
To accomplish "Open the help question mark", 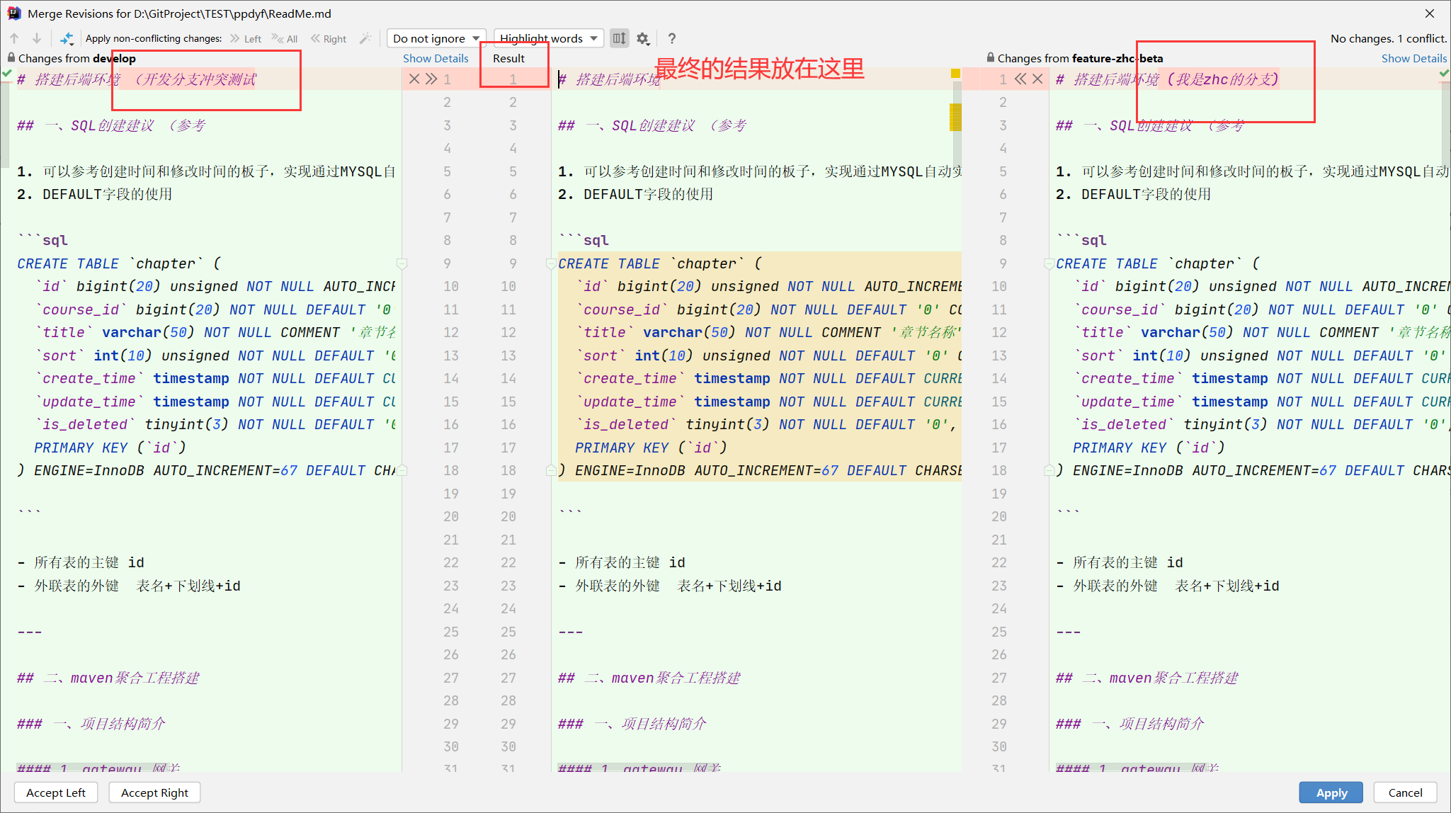I will (x=672, y=38).
